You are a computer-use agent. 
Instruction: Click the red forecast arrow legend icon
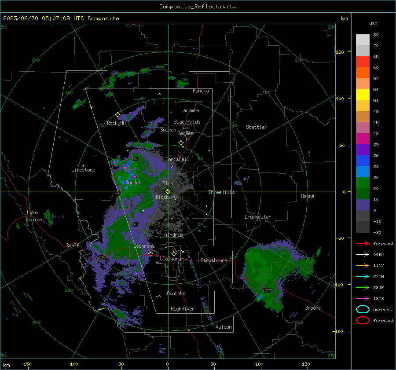363,243
